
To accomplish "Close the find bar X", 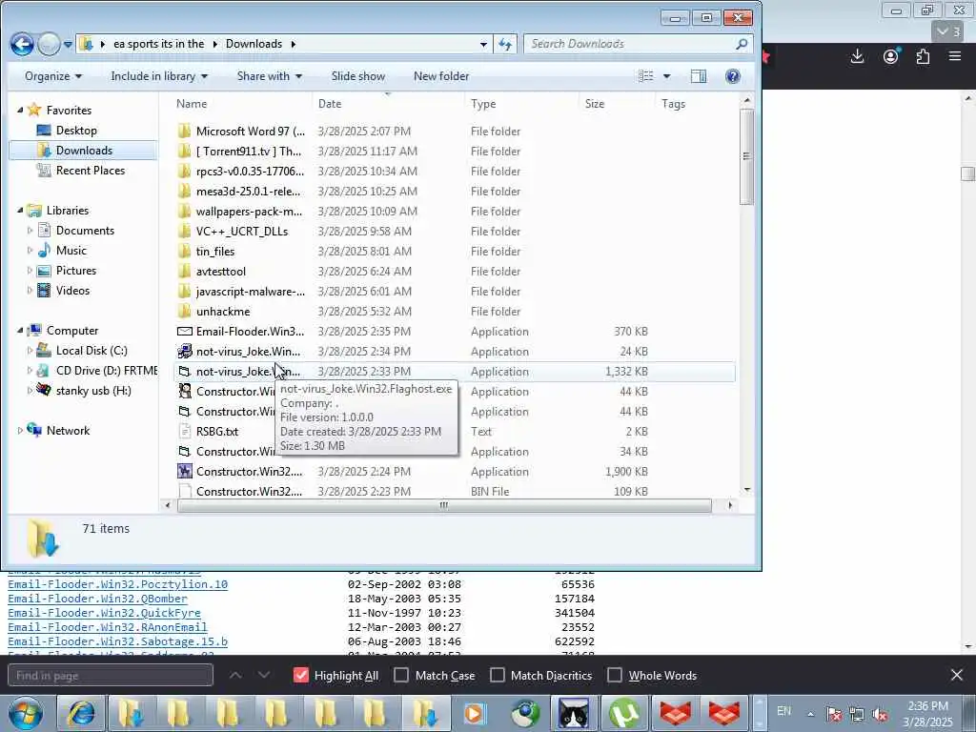I will pos(957,675).
